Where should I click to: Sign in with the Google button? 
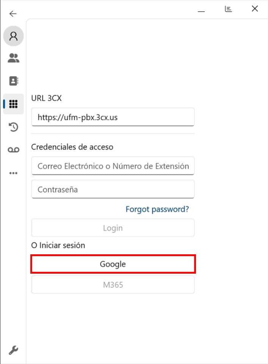click(113, 264)
